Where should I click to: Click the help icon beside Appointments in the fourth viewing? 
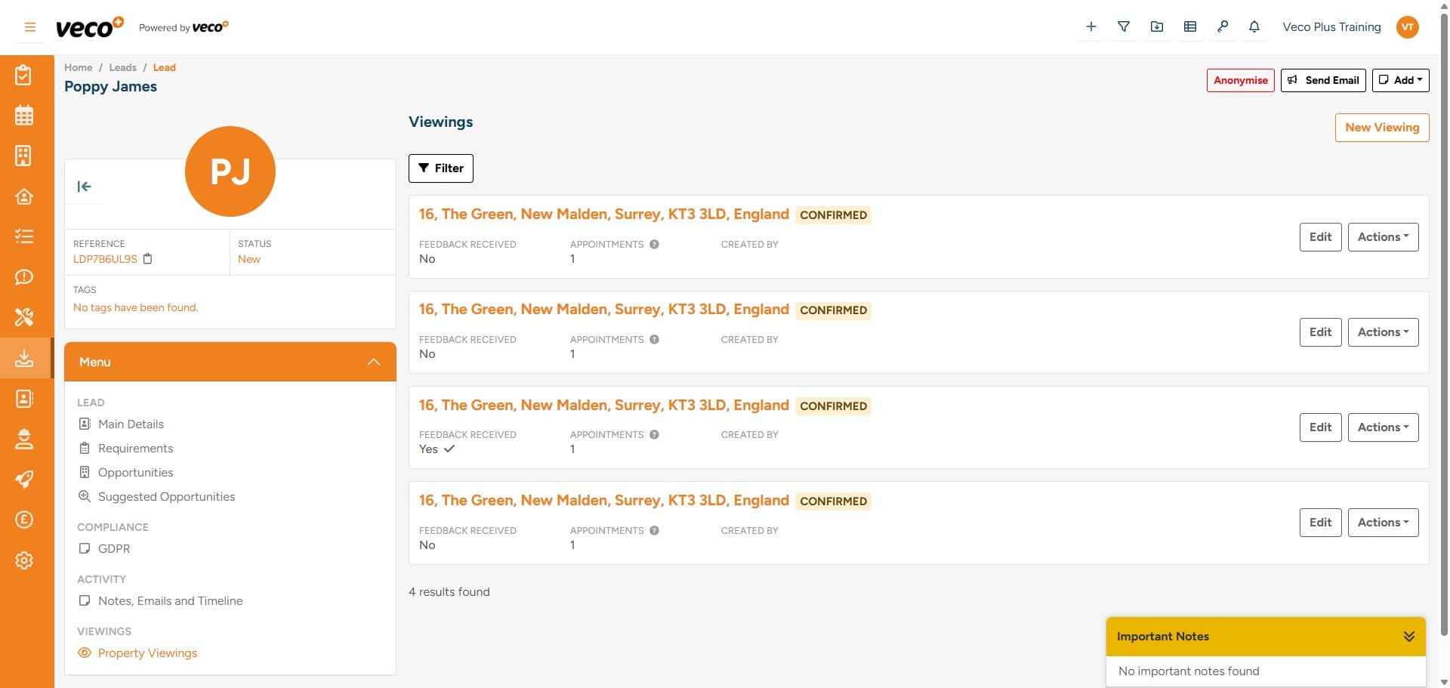(x=654, y=531)
